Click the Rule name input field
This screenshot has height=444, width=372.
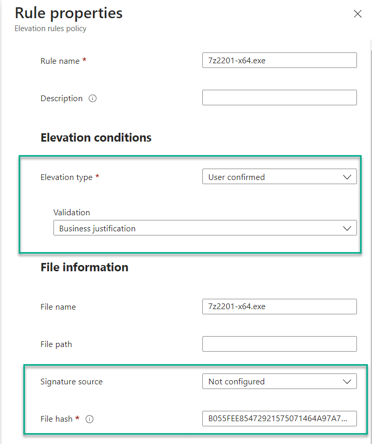click(x=279, y=60)
